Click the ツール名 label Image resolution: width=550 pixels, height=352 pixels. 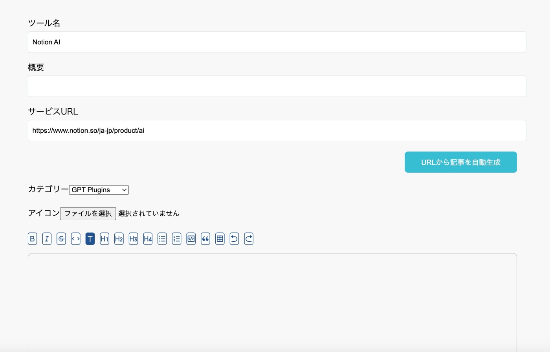point(44,23)
